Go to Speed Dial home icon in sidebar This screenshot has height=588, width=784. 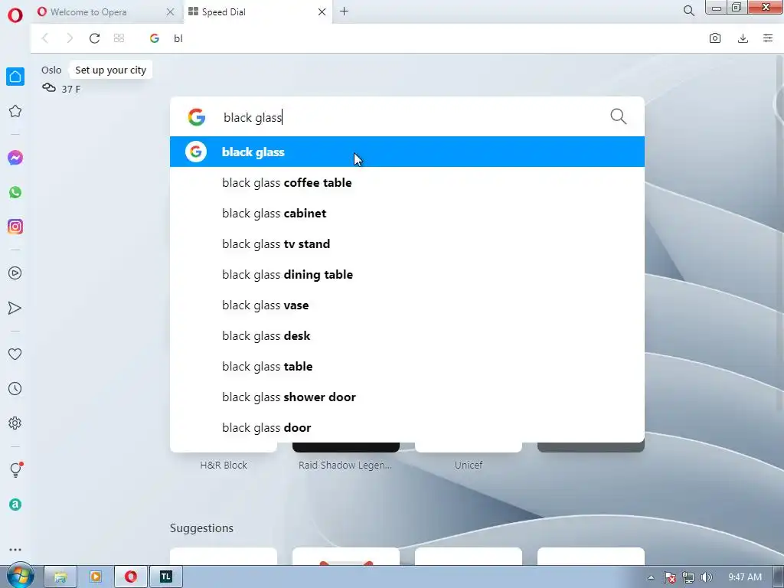point(15,77)
